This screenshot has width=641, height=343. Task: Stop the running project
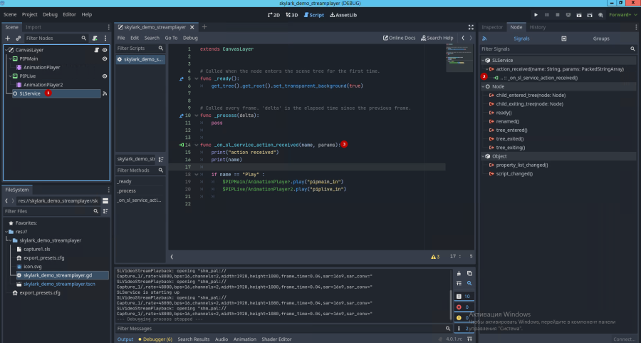point(557,15)
